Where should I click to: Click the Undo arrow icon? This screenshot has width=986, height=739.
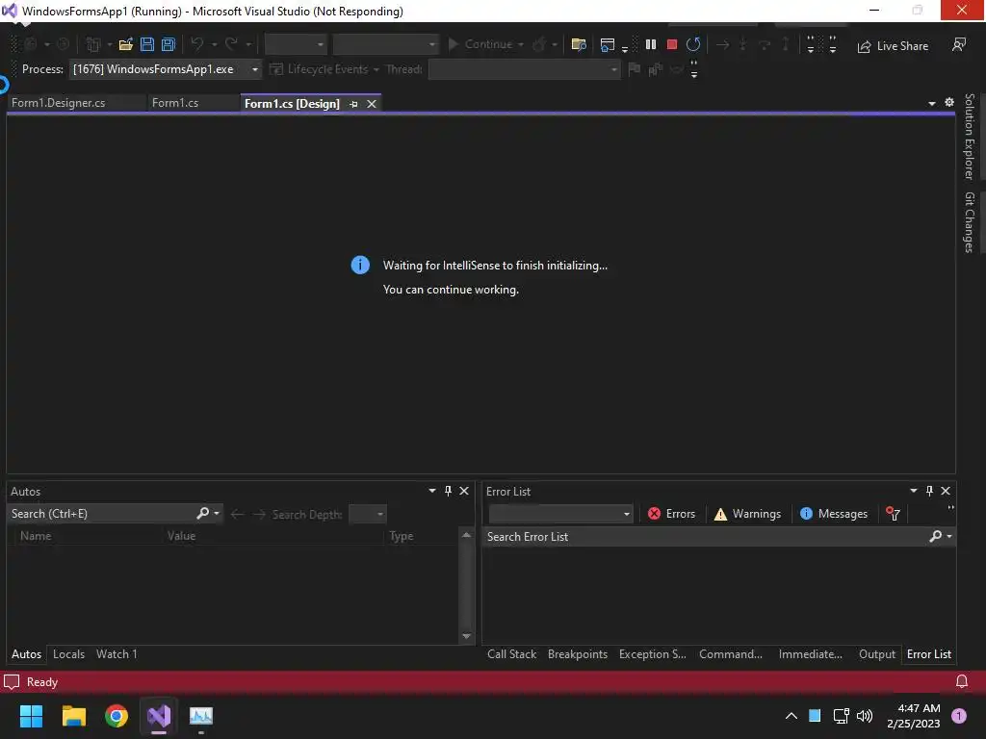tap(196, 44)
